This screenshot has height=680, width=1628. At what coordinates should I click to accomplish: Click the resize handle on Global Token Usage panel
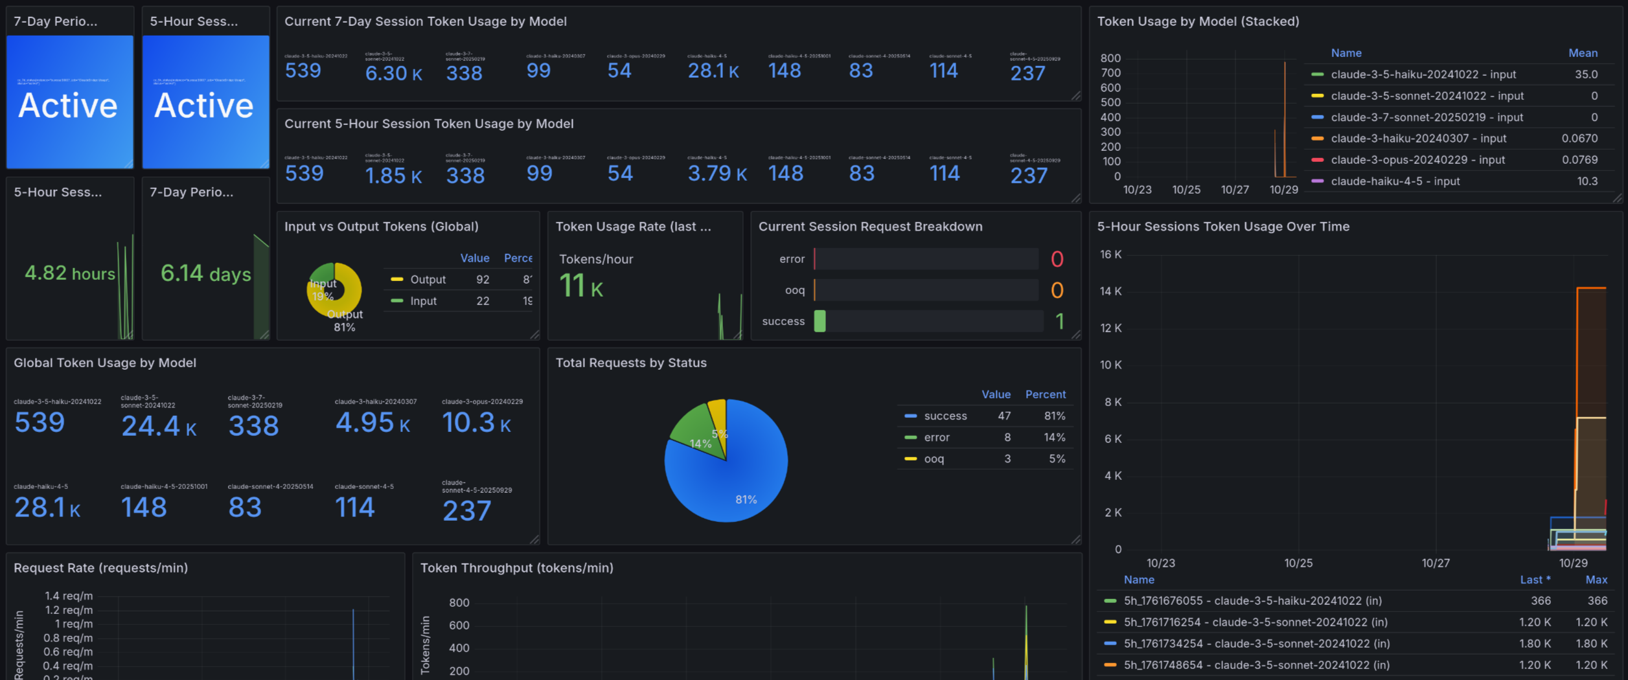click(534, 540)
